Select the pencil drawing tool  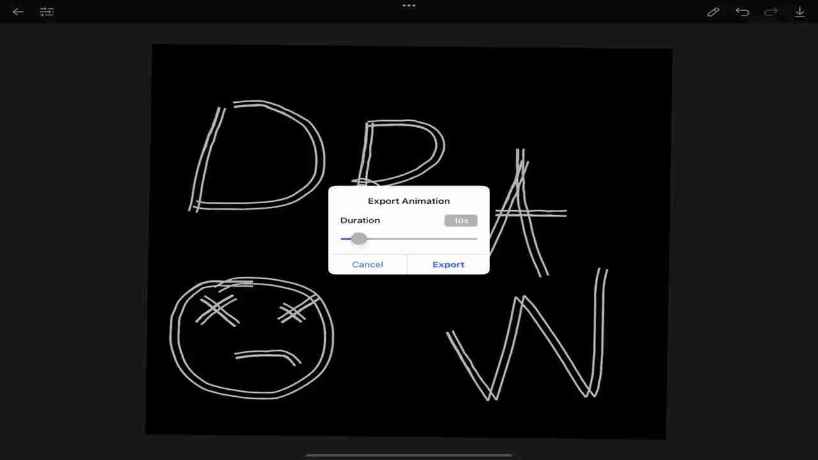click(x=713, y=11)
